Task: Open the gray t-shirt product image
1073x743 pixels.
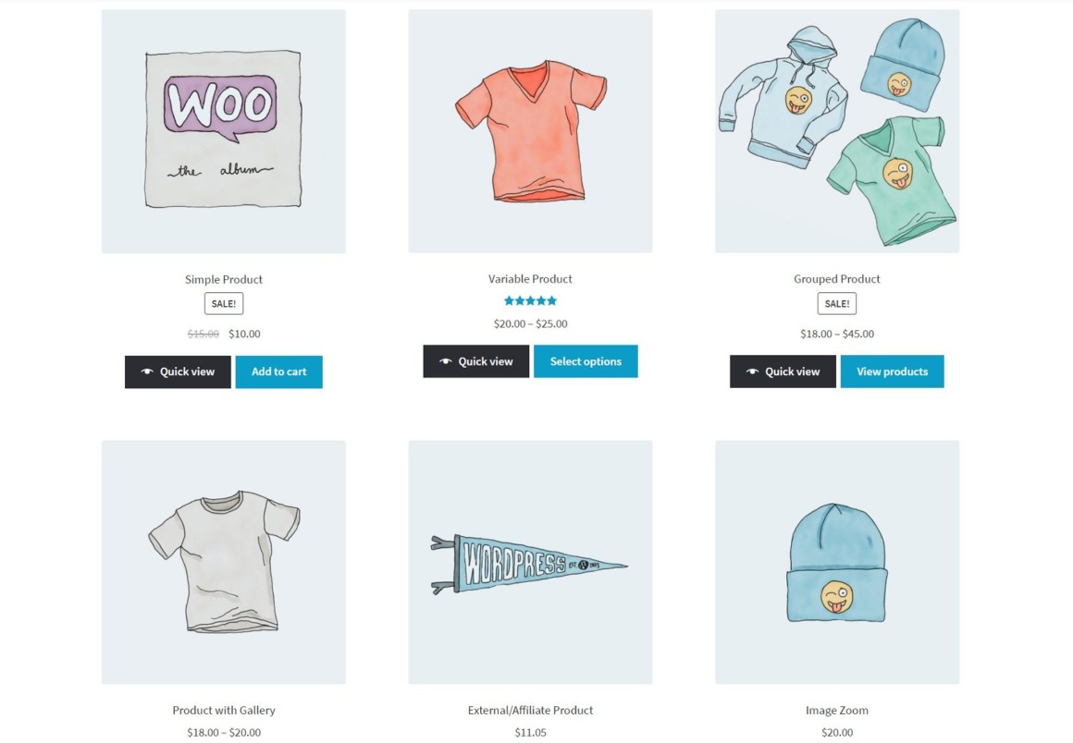Action: click(x=224, y=562)
